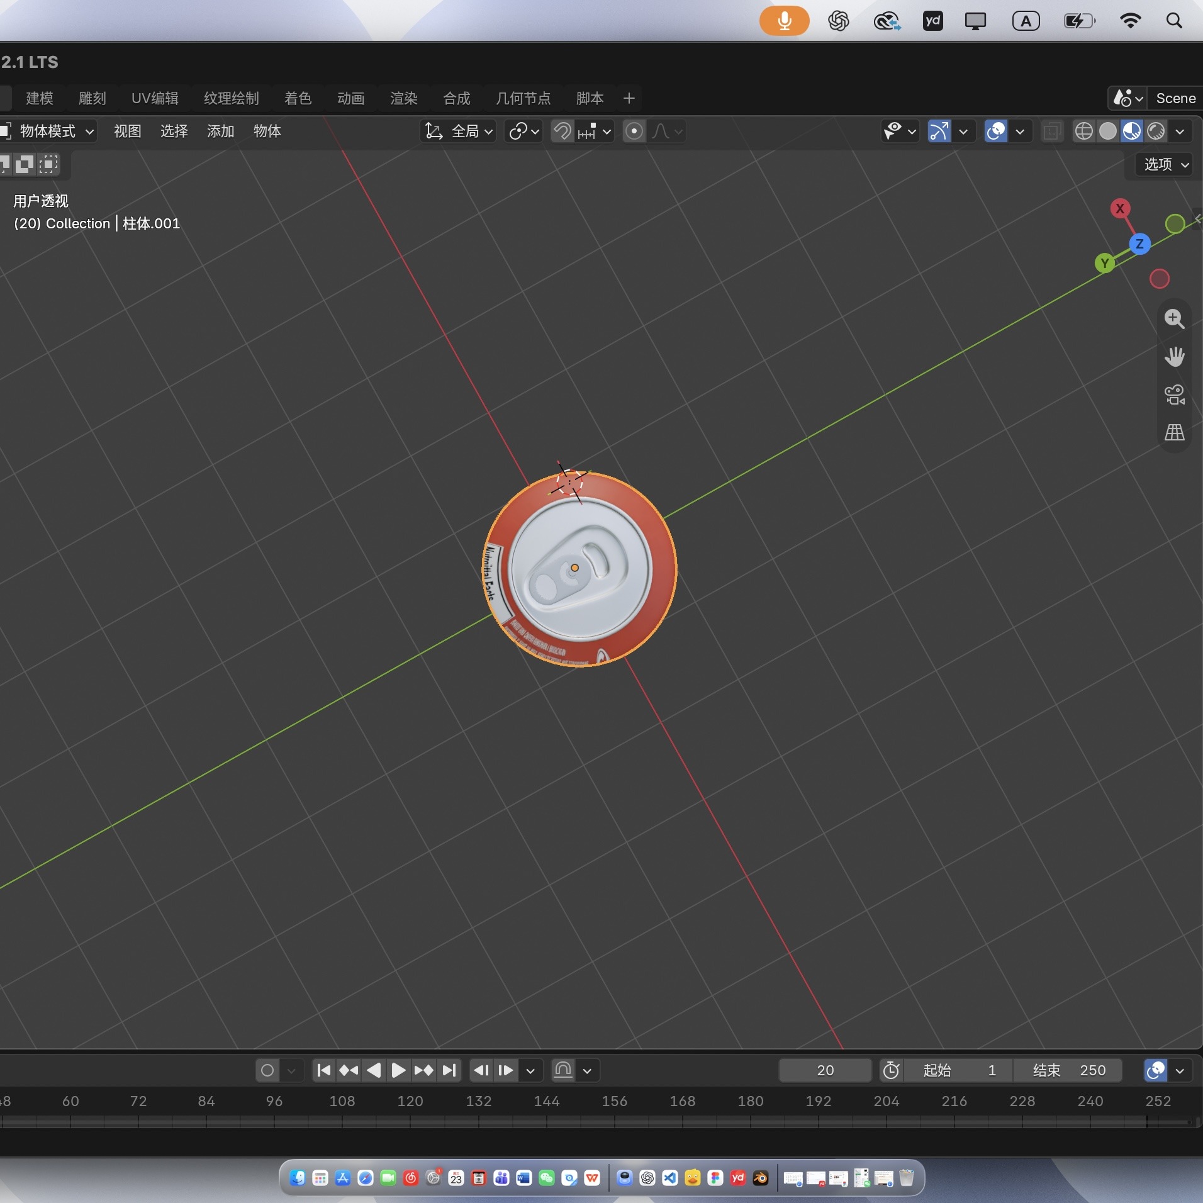Image resolution: width=1203 pixels, height=1203 pixels.
Task: Click the Scene name field
Action: coord(1175,98)
